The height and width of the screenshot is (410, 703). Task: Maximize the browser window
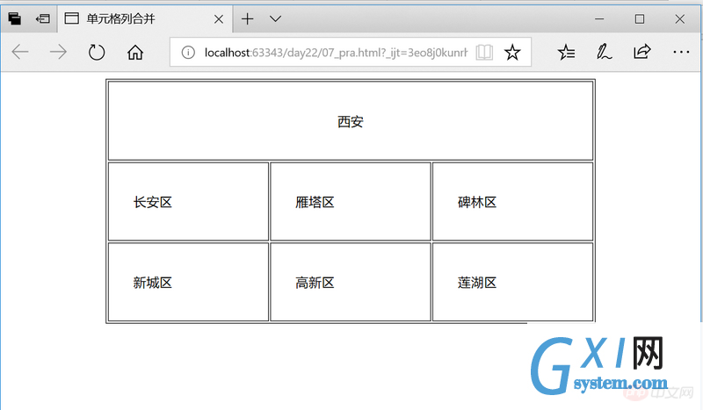tap(640, 18)
